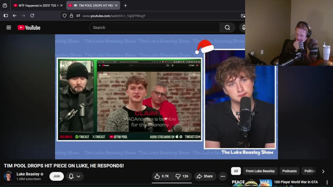Click into the YouTube Search box

coord(154,28)
